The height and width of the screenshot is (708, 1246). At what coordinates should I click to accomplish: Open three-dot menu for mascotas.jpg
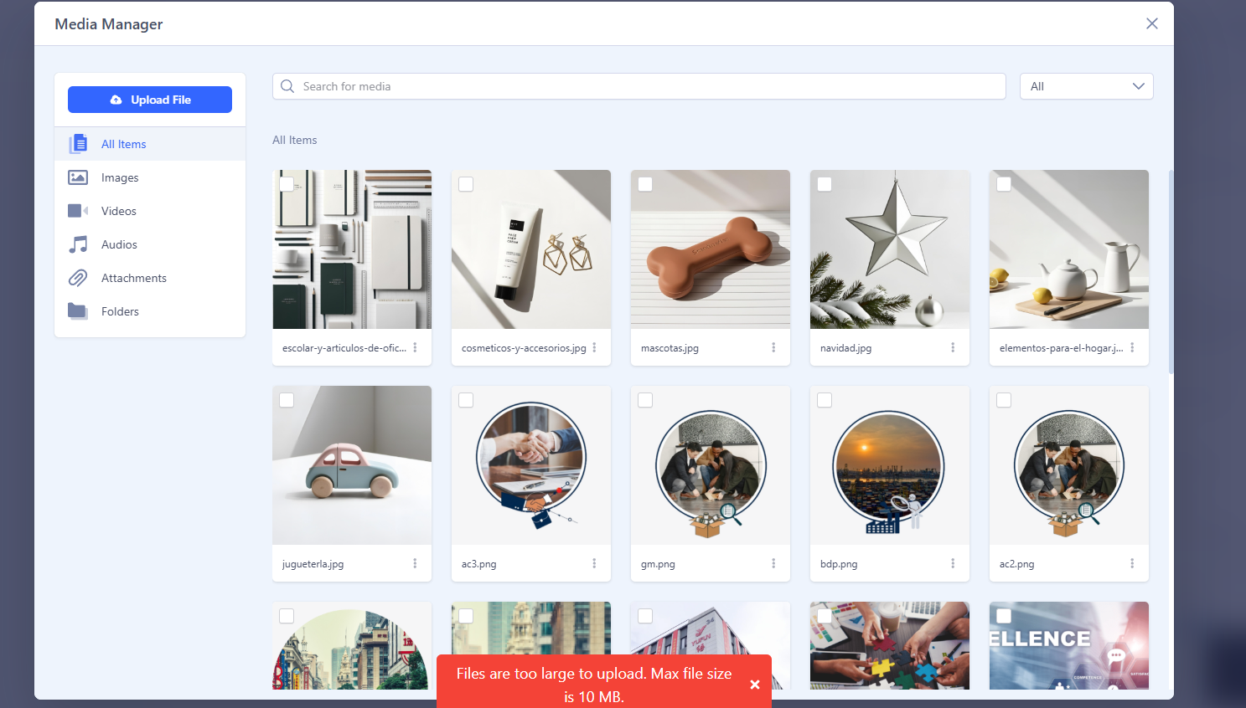(x=773, y=347)
